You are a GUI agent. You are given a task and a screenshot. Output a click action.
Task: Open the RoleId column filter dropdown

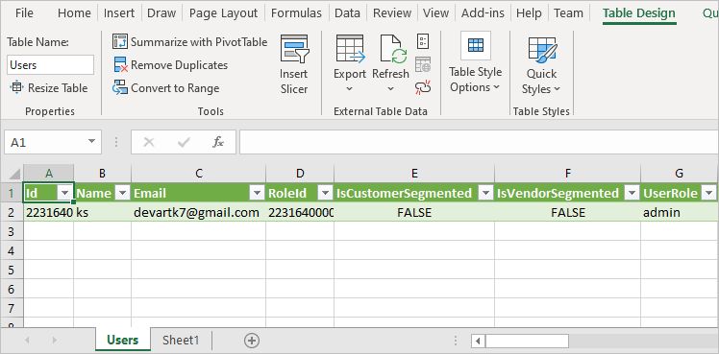(325, 194)
